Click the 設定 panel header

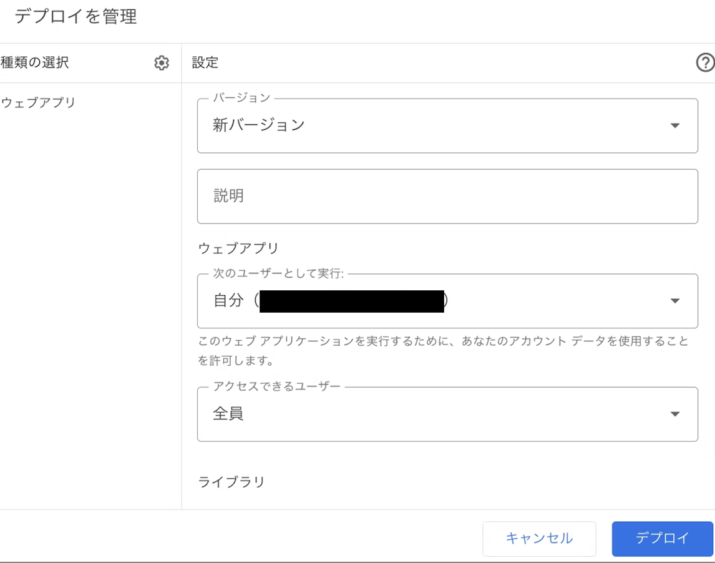(x=205, y=62)
